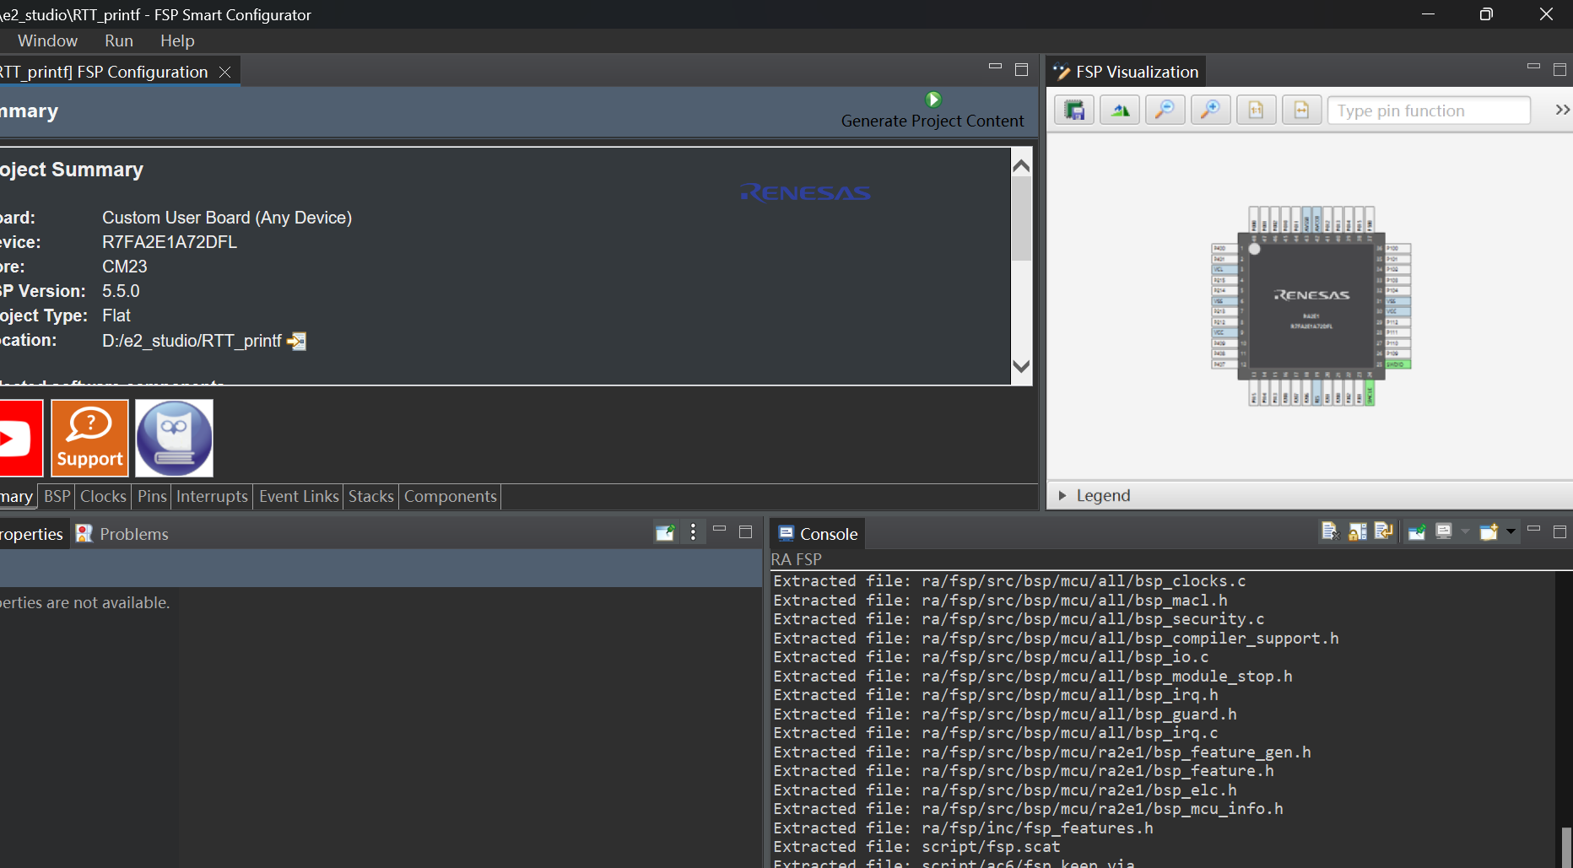The width and height of the screenshot is (1573, 868).
Task: Switch to the Pins tab
Action: 152,496
